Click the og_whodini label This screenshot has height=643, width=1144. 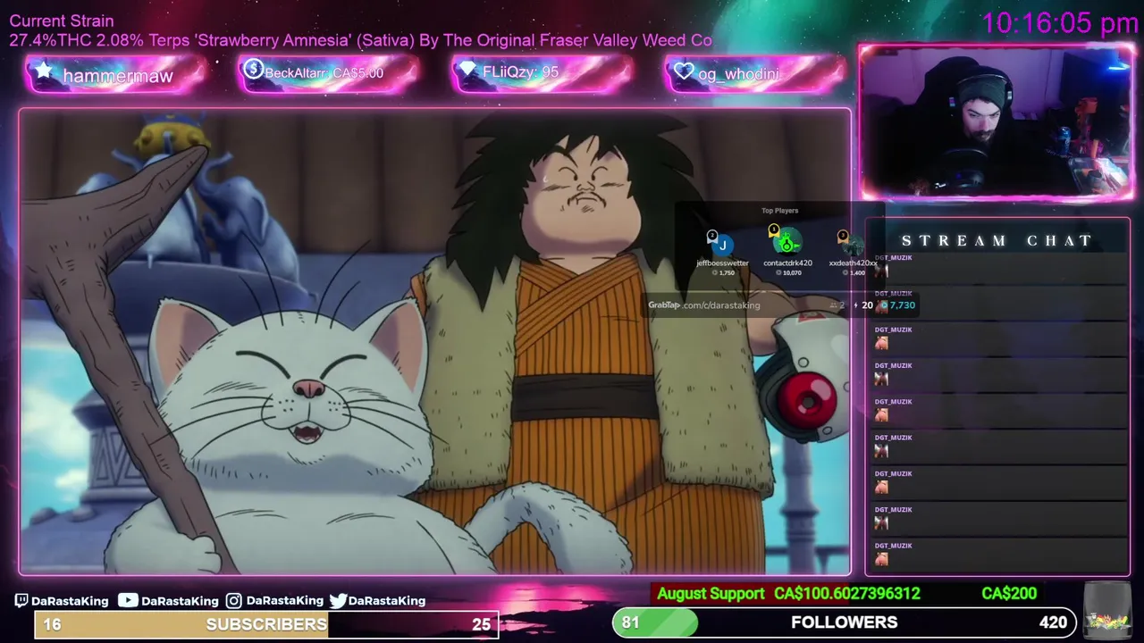(x=738, y=74)
